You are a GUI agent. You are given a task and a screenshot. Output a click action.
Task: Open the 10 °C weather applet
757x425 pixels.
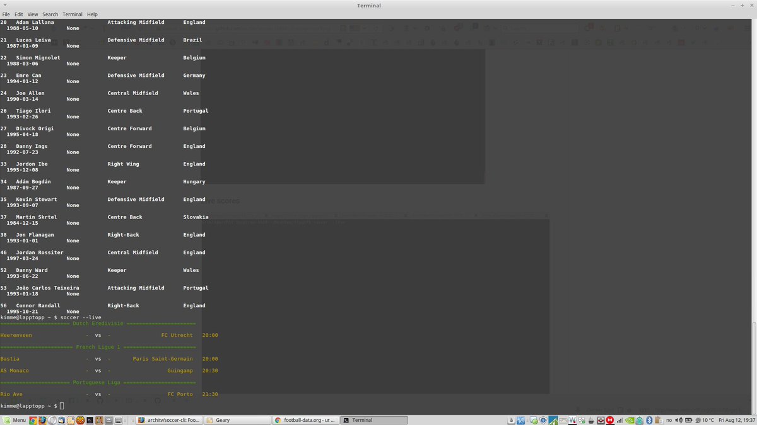(x=703, y=420)
